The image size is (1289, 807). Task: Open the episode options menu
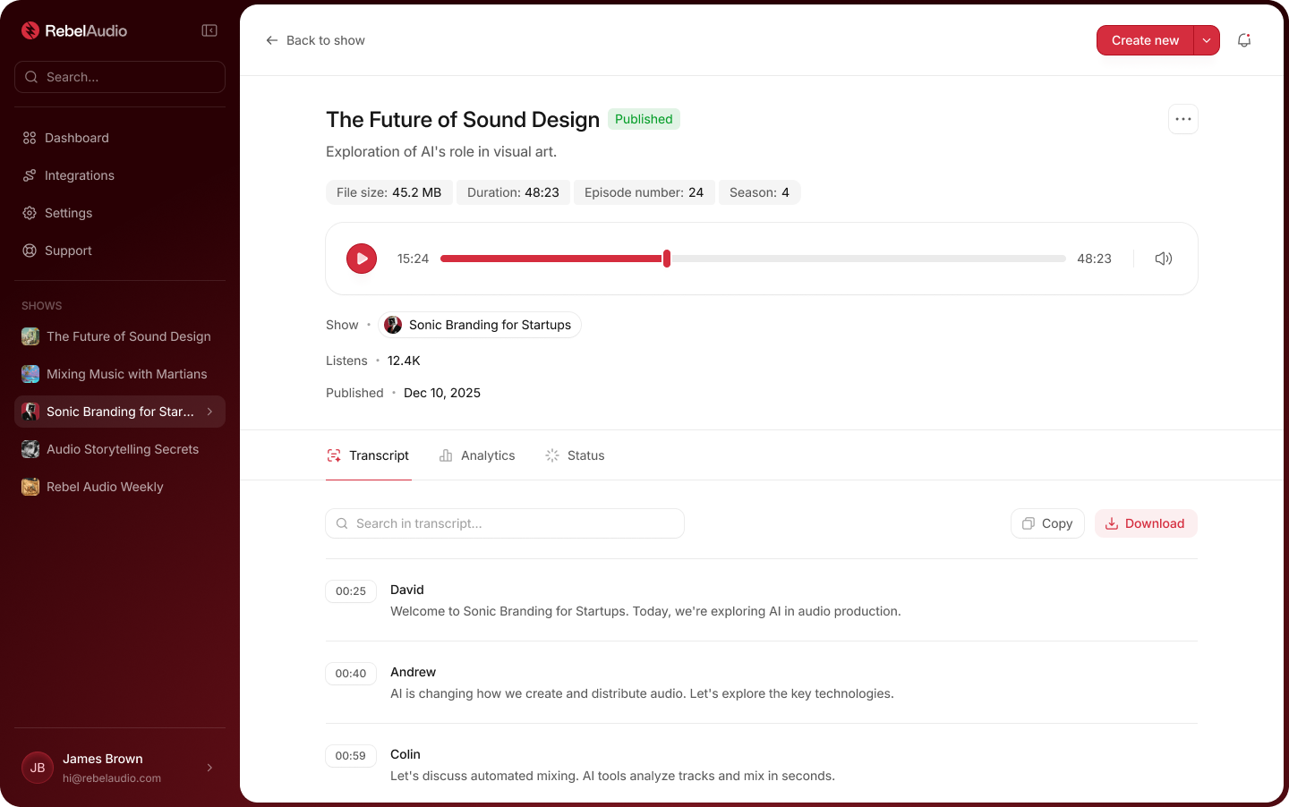tap(1182, 119)
